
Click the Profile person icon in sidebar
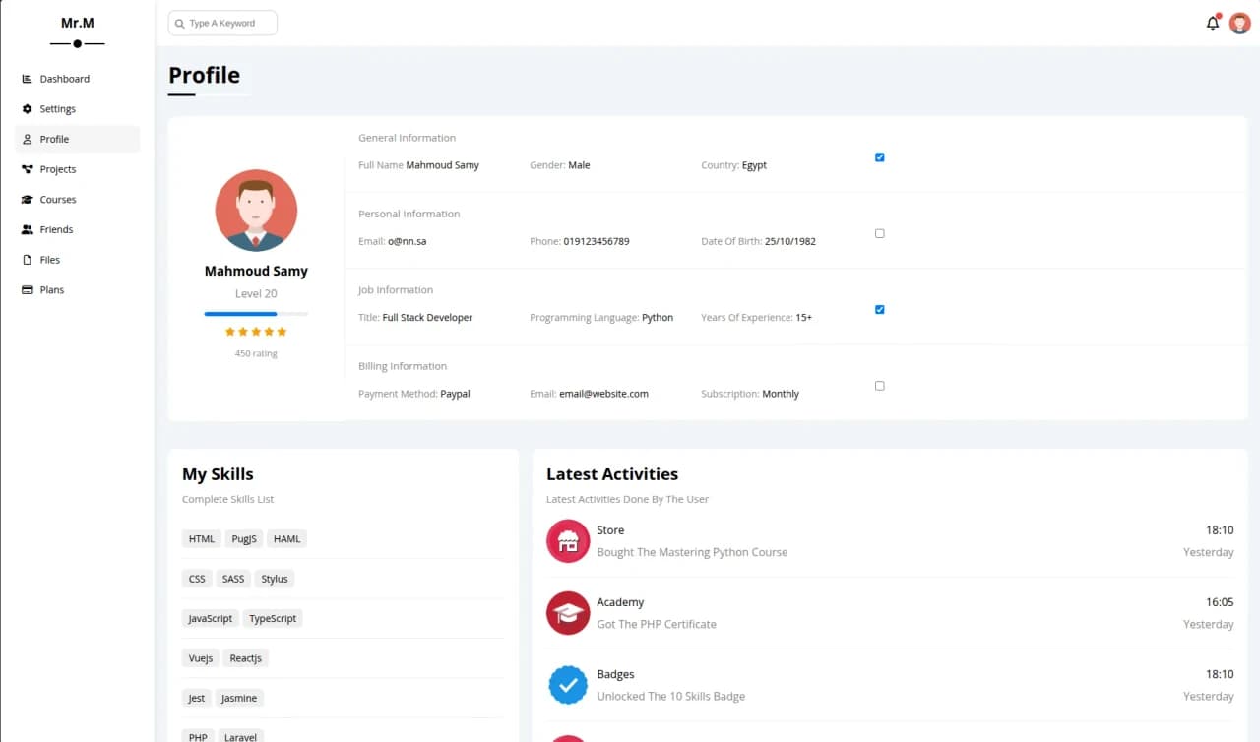pyautogui.click(x=28, y=140)
